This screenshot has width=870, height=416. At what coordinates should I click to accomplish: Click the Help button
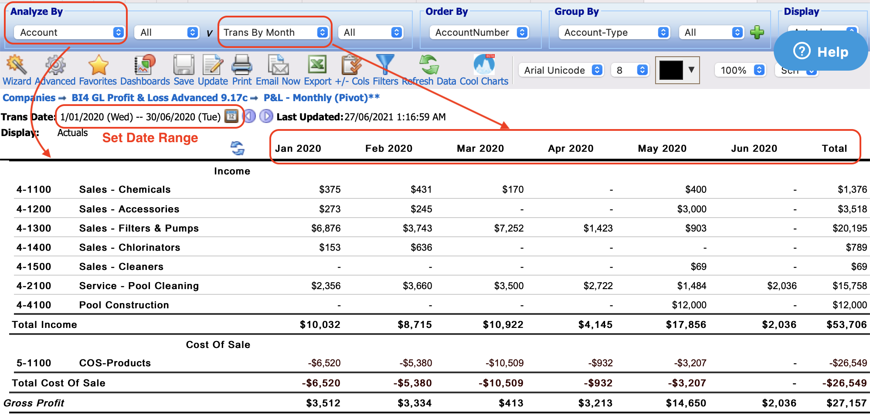821,51
